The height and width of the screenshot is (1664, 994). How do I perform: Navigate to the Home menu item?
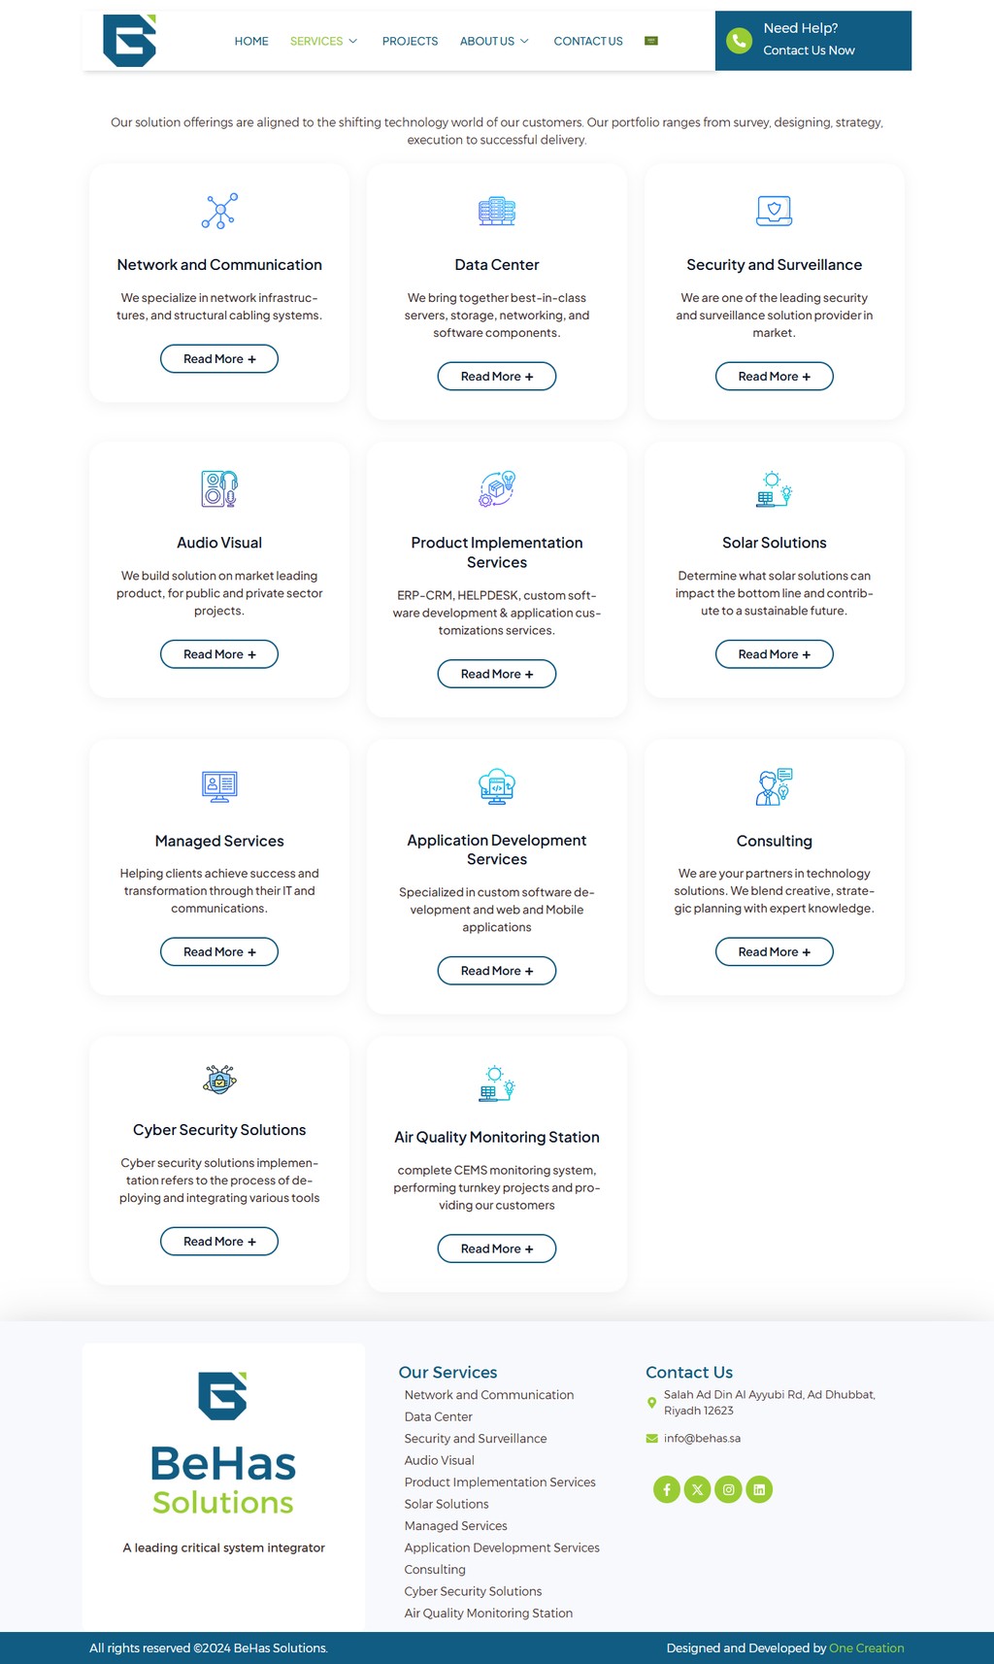coord(251,41)
